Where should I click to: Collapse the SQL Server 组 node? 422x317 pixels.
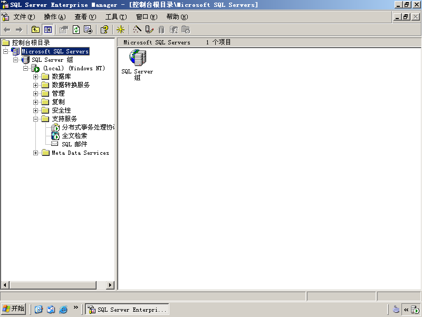pos(16,60)
